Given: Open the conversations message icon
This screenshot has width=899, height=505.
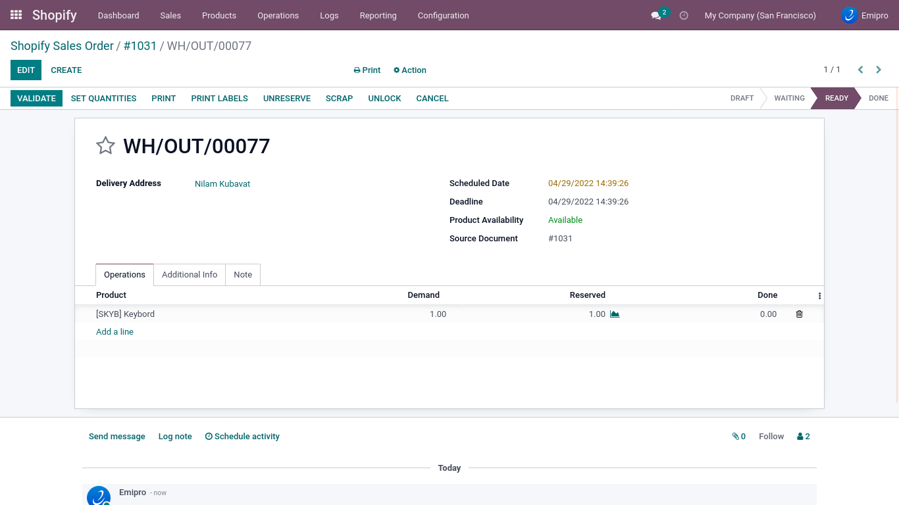Looking at the screenshot, I should click(x=656, y=15).
